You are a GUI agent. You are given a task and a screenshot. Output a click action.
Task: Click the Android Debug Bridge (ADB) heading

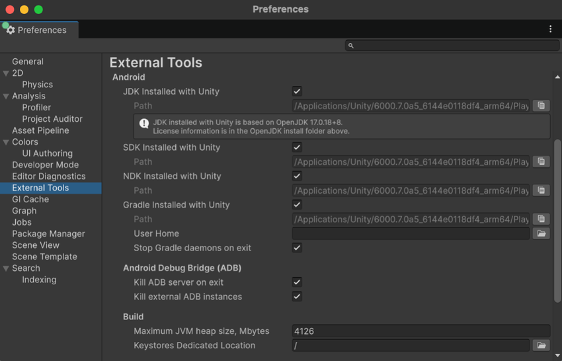point(182,268)
